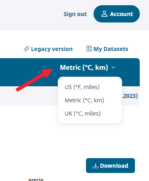Pick UK (°C, miles) units option
The width and height of the screenshot is (149, 181).
(x=83, y=114)
